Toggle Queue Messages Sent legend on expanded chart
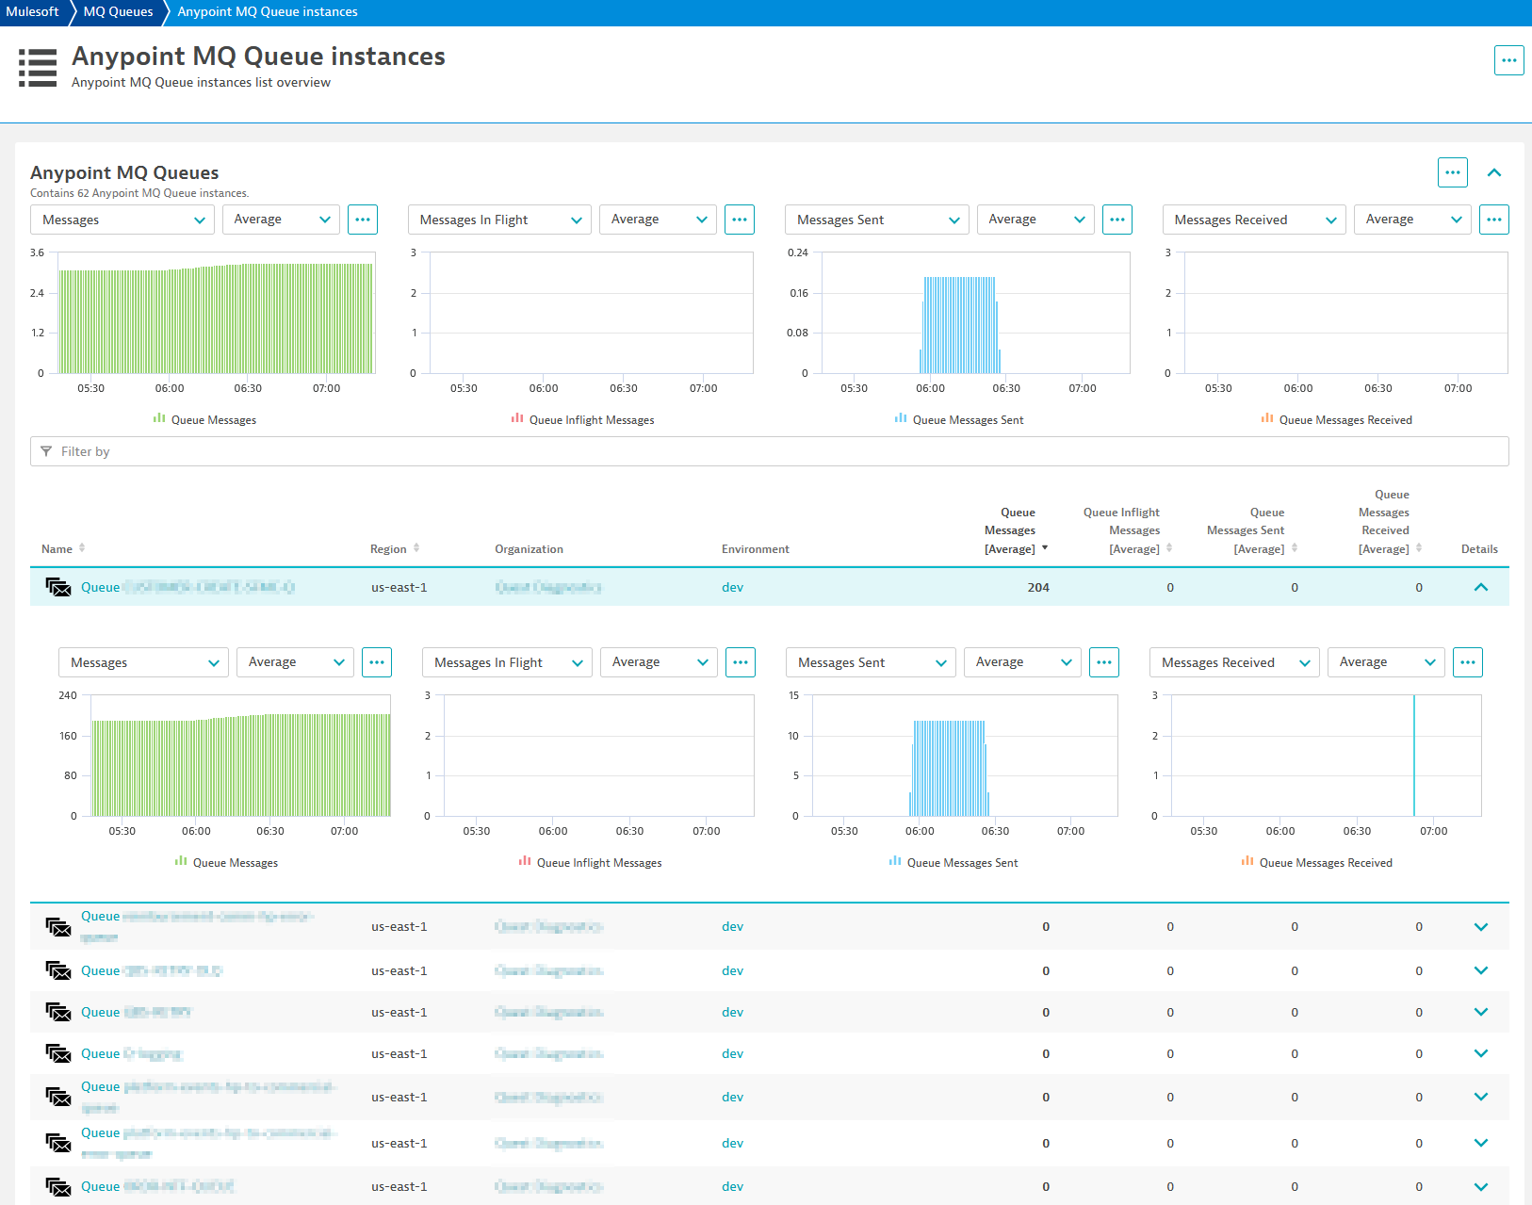 point(953,863)
